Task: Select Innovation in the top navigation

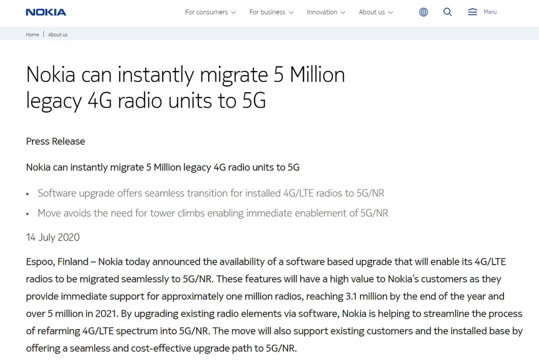Action: coord(322,12)
